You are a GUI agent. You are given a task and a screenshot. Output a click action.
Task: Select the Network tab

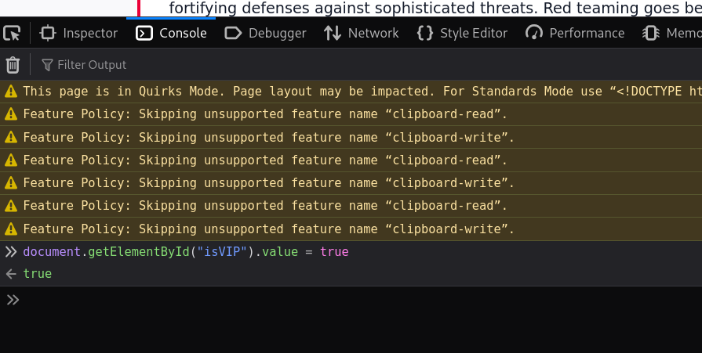click(362, 33)
